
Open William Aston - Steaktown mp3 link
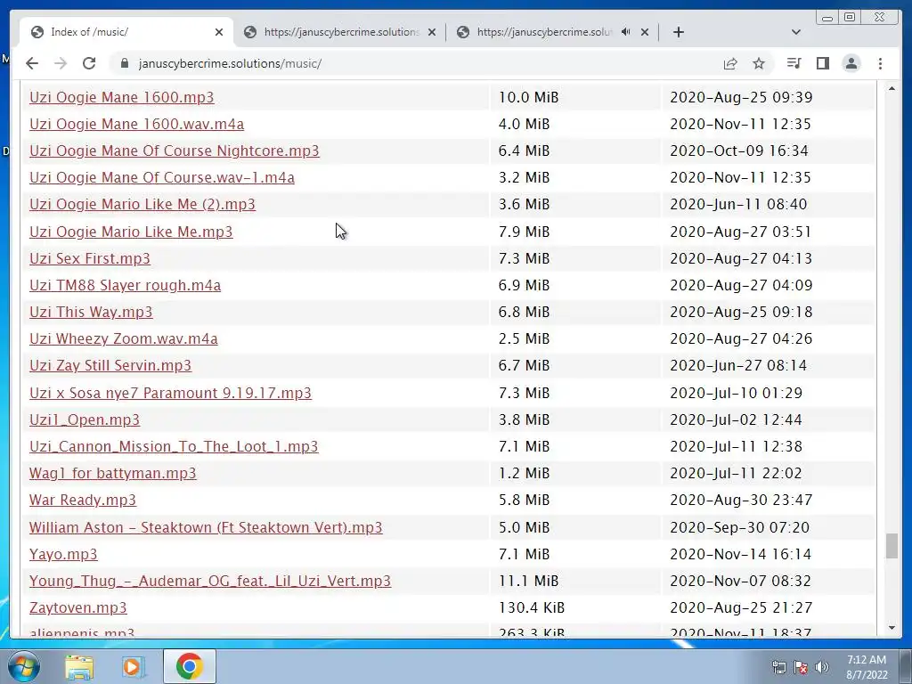[206, 527]
